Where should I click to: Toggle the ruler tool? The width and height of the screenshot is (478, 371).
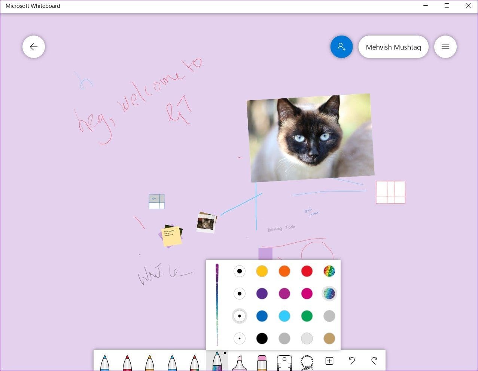tap(284, 362)
